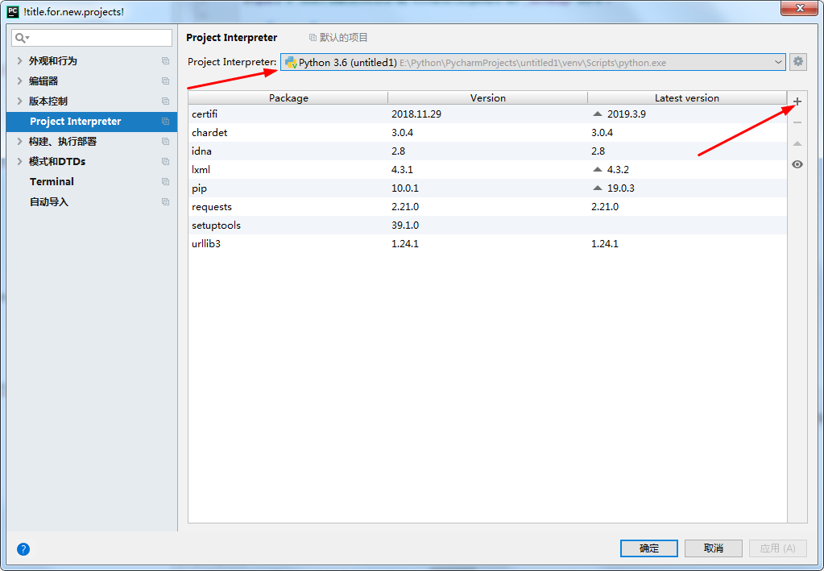Viewport: 824px width, 571px height.
Task: Expand the 模式和DTDs tree node
Action: coord(19,161)
